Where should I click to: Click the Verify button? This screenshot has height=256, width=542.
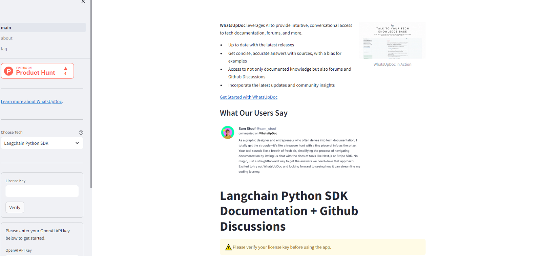point(15,207)
